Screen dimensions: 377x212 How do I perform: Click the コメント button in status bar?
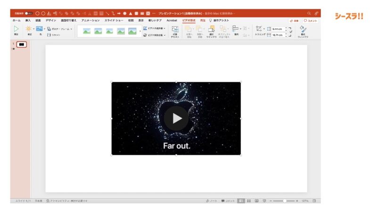(x=228, y=201)
